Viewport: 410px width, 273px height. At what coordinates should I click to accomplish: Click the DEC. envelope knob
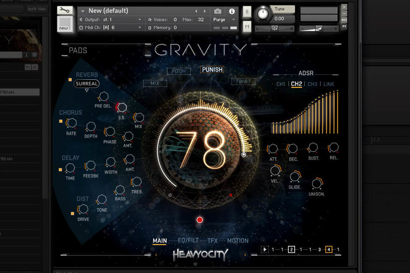(292, 149)
